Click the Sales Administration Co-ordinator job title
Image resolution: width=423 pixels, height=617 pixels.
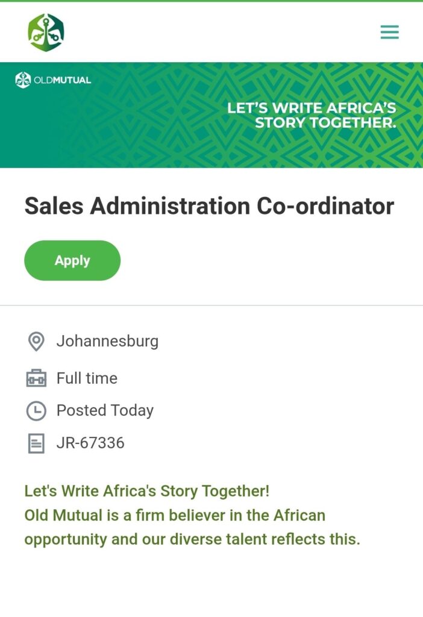209,206
